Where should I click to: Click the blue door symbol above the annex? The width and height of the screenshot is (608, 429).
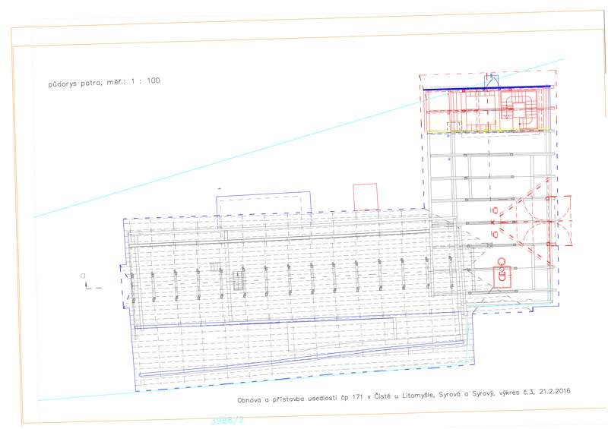click(491, 80)
